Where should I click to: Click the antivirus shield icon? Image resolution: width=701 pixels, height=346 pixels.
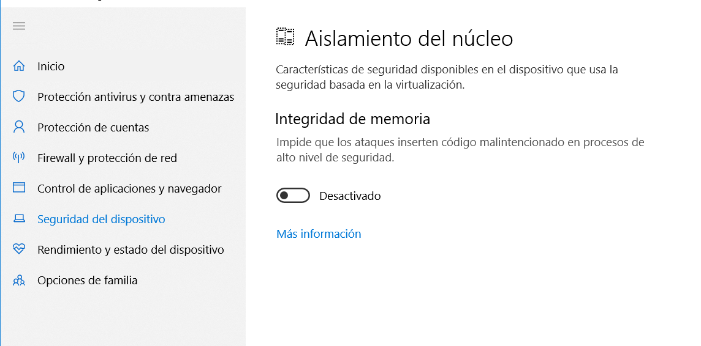[19, 97]
